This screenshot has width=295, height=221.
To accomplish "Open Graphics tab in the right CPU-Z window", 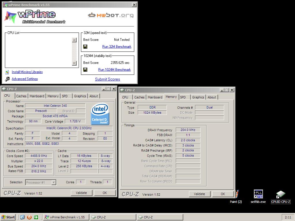I will [x=198, y=97].
